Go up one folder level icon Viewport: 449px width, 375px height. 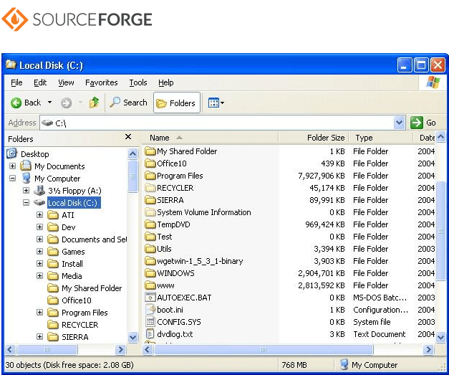pos(94,103)
